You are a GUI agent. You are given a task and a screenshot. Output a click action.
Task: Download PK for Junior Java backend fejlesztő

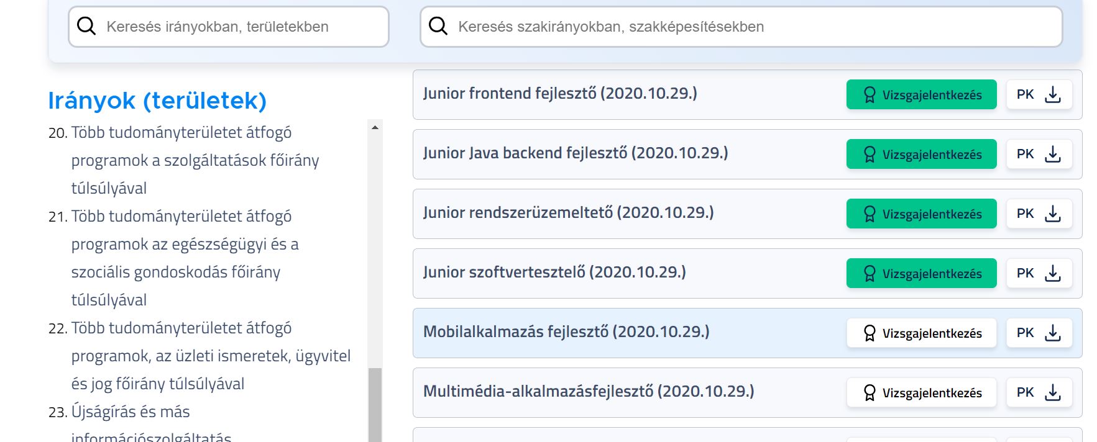coord(1039,154)
